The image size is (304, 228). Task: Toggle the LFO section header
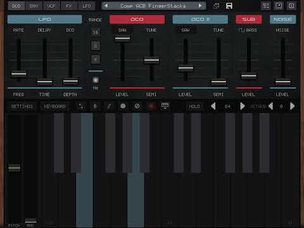coord(44,19)
